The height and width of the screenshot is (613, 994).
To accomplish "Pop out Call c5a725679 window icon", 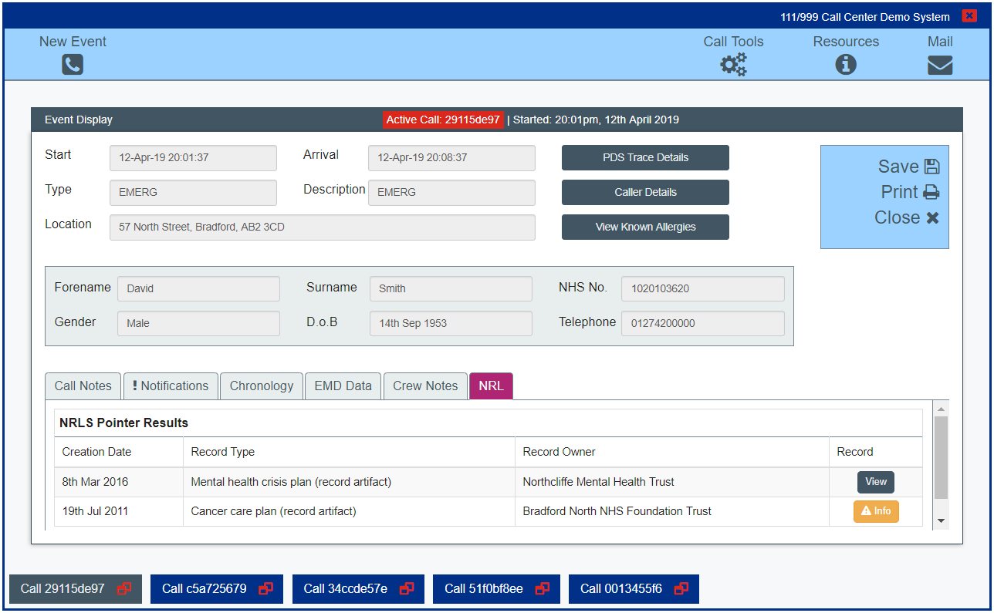I will click(x=265, y=589).
